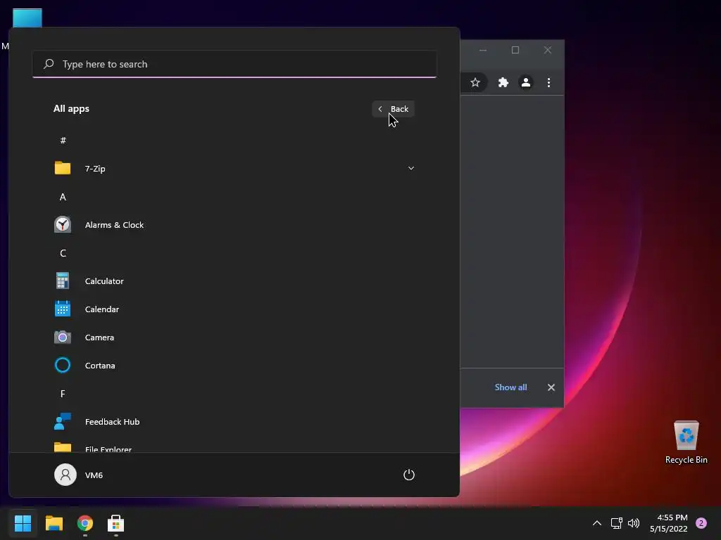The height and width of the screenshot is (540, 721).
Task: Open File Explorer from the taskbar
Action: coord(54,523)
